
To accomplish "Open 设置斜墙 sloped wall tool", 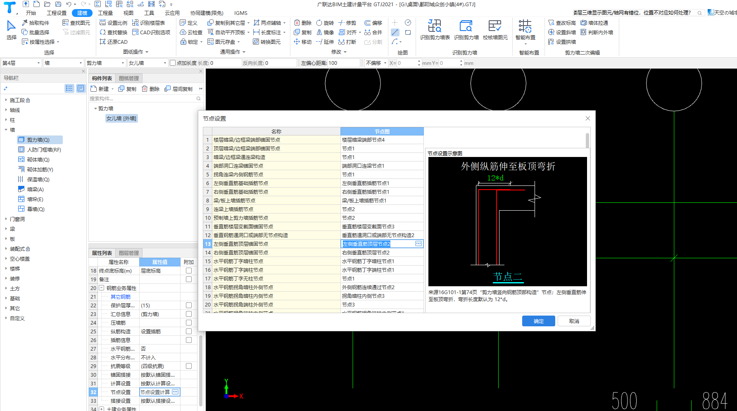I will pyautogui.click(x=562, y=32).
